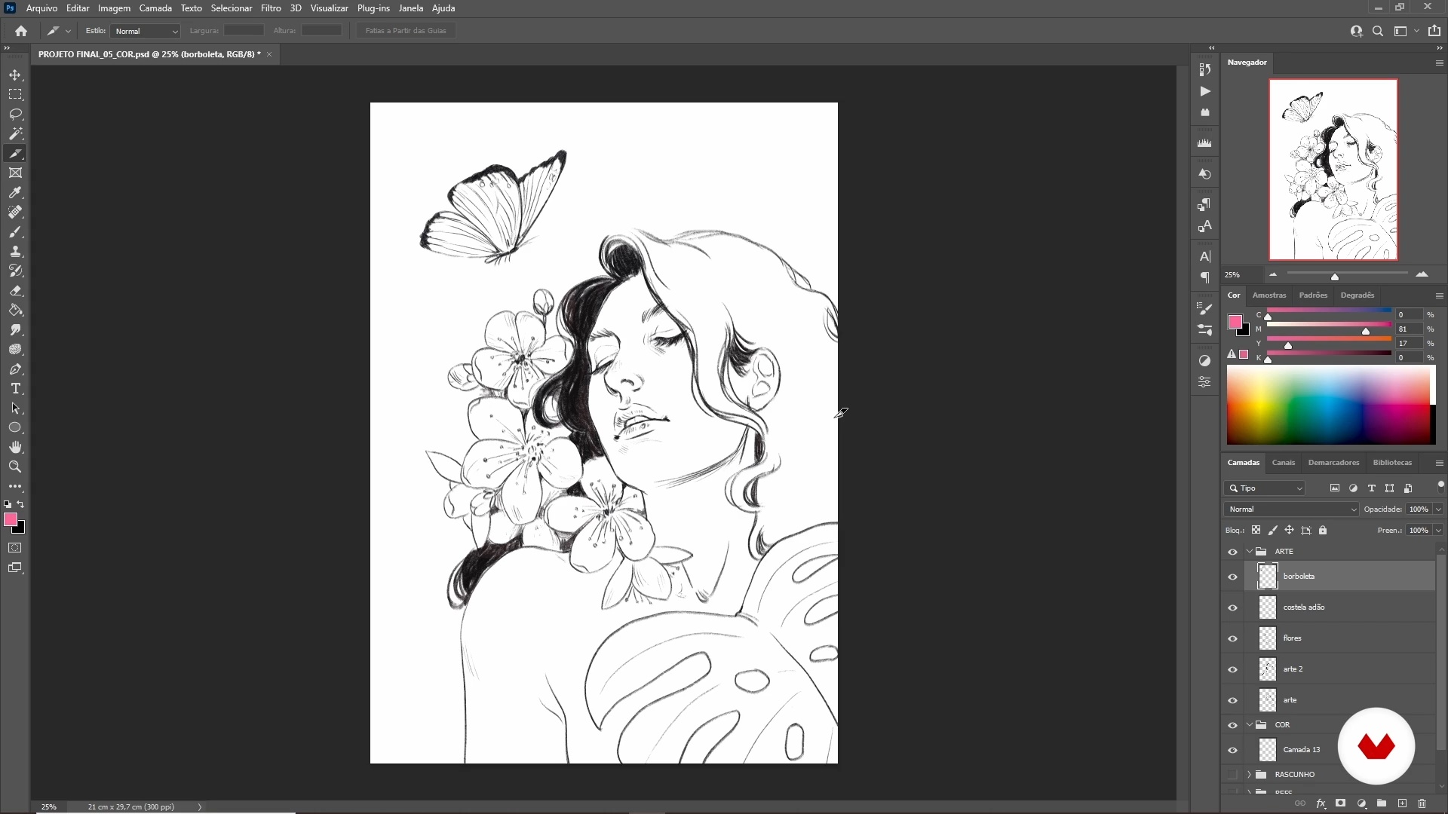Switch to the Amostras tab
This screenshot has height=814, width=1448.
[1269, 295]
